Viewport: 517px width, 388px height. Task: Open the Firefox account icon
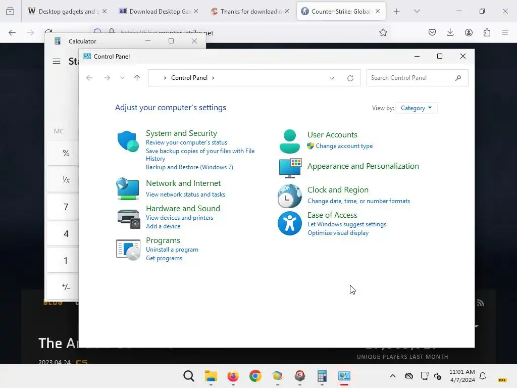tap(469, 32)
